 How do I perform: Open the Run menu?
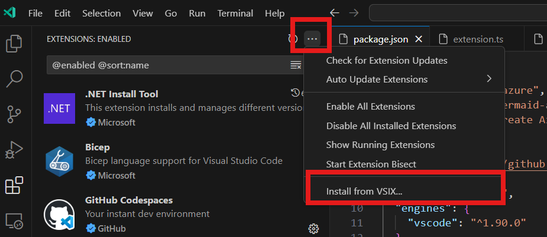pos(197,14)
